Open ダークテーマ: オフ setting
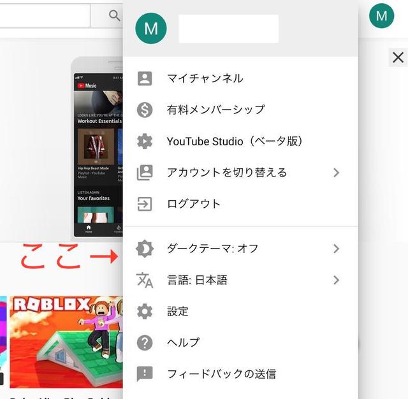 pos(240,249)
